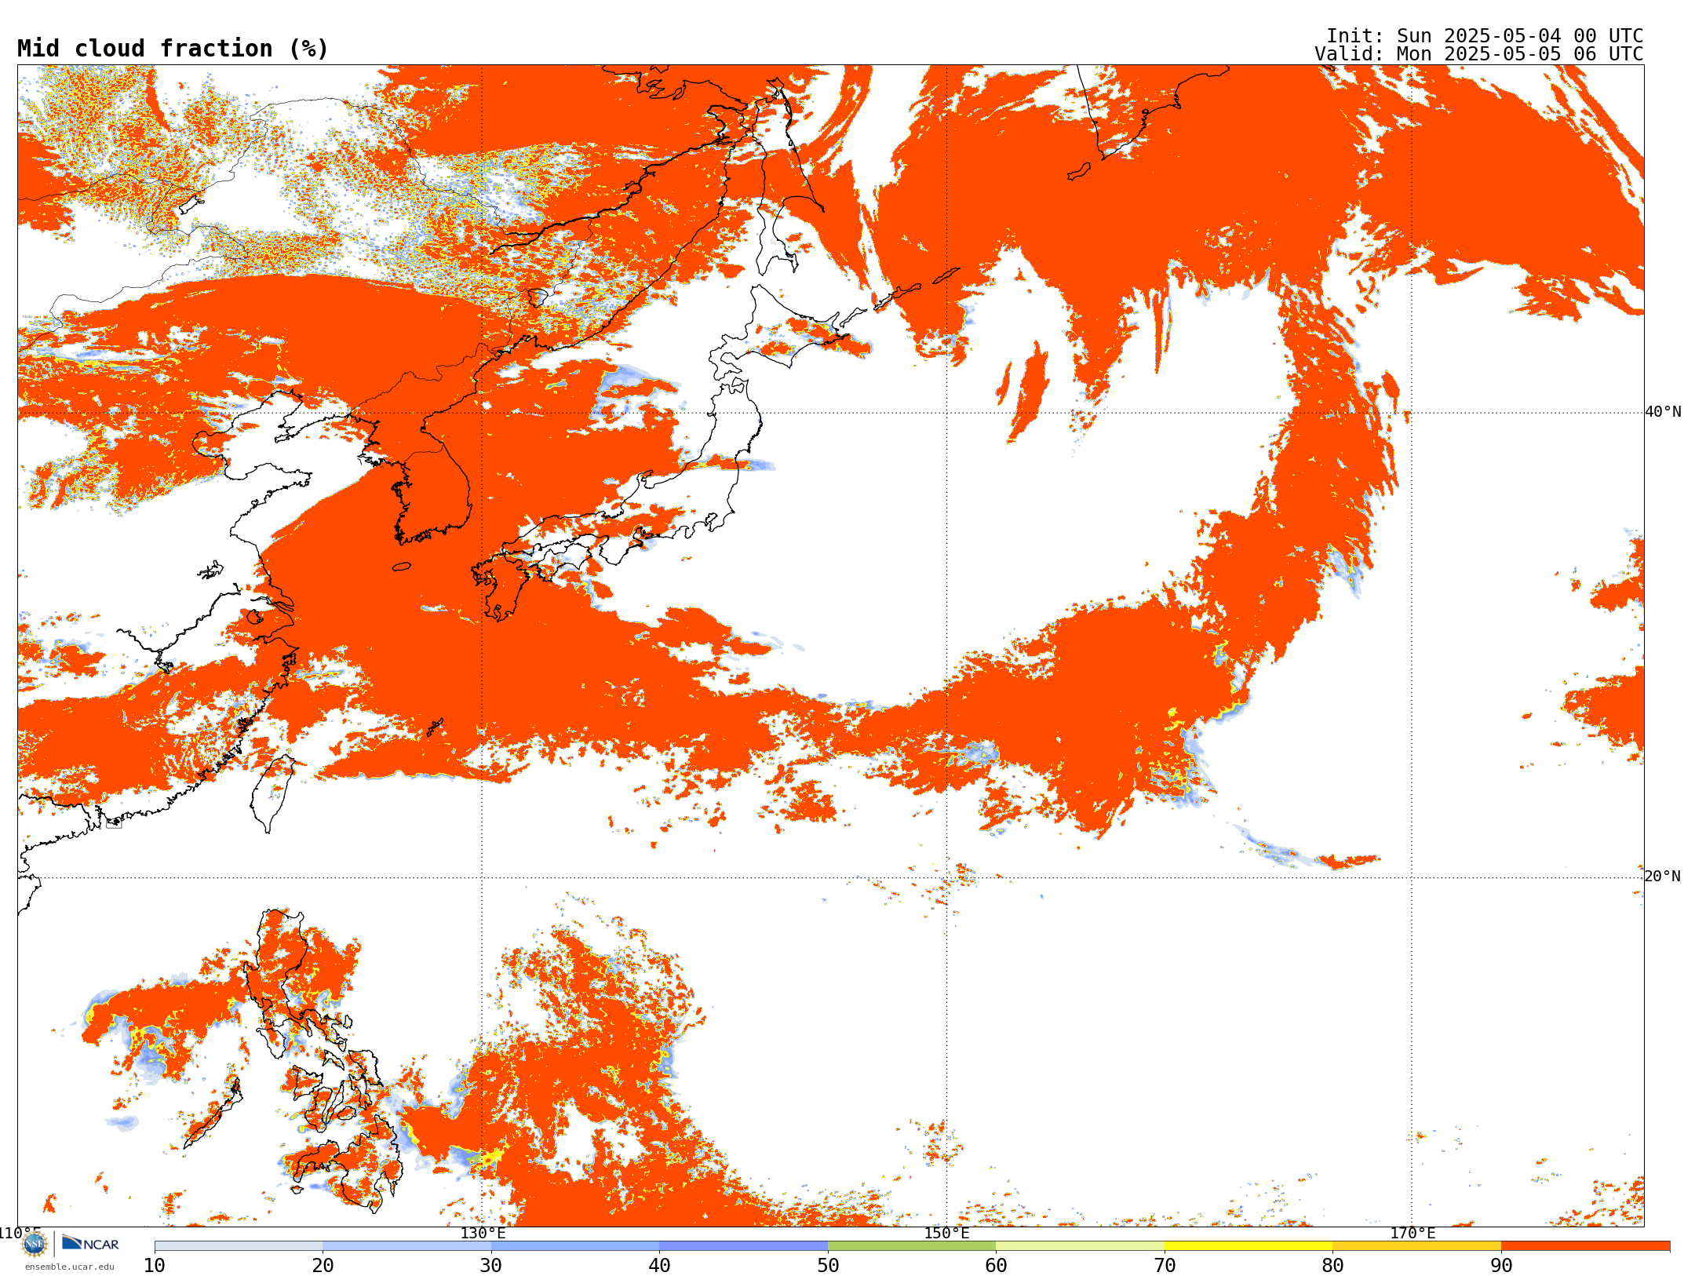Click the 20°N latitude label

[1663, 877]
